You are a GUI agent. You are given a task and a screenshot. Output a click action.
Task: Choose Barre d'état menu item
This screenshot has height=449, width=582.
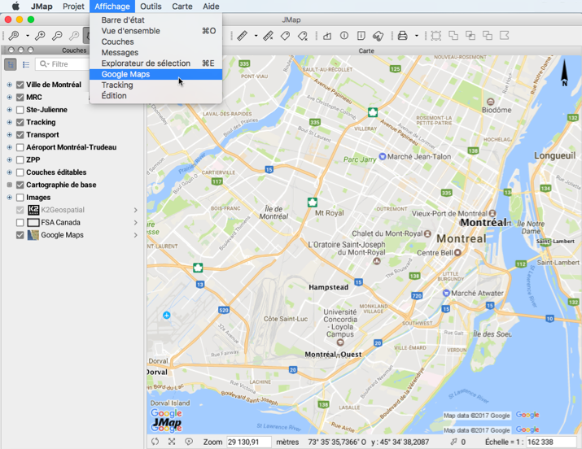pos(156,20)
